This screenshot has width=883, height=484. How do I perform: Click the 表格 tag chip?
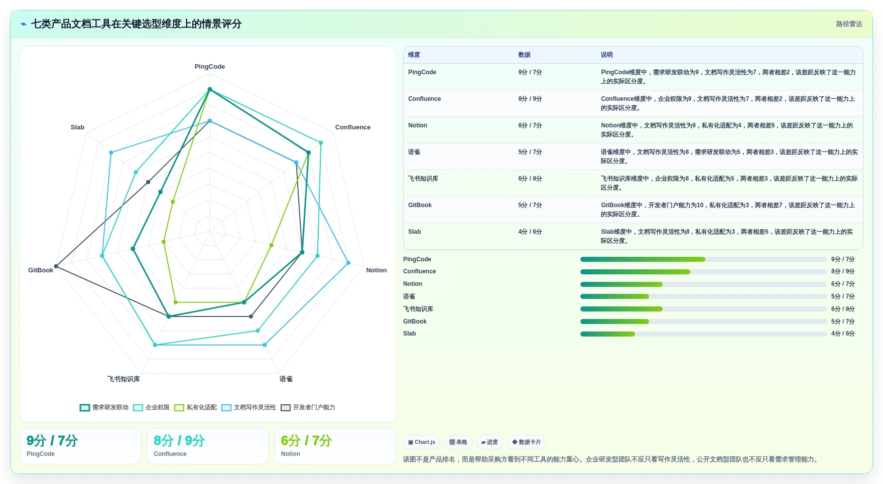[x=458, y=442]
